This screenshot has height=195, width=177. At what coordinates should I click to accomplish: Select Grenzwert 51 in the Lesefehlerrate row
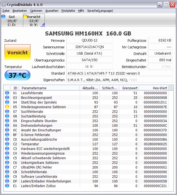135,93
